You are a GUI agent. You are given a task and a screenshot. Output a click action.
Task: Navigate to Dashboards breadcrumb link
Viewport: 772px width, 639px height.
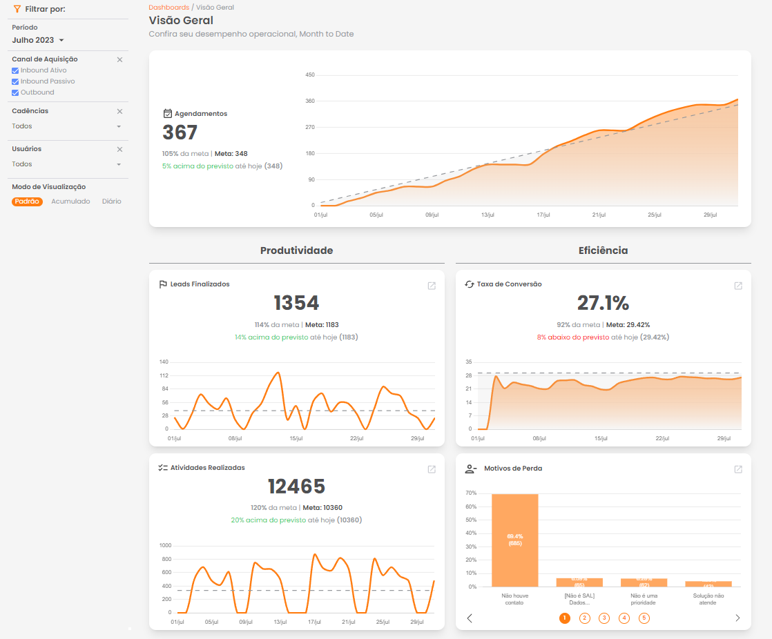point(168,7)
